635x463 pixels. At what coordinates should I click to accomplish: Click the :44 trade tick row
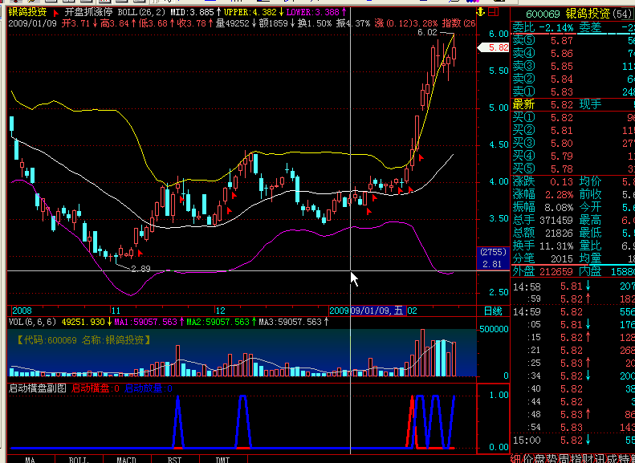[x=573, y=401]
